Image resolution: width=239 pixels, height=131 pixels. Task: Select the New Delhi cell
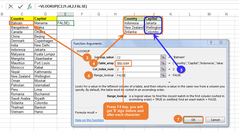(x=45, y=45)
